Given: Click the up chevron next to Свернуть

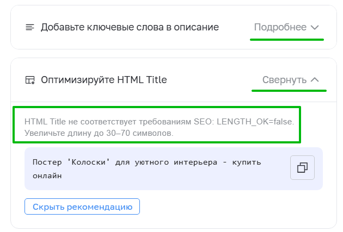Looking at the screenshot, I should pos(315,80).
